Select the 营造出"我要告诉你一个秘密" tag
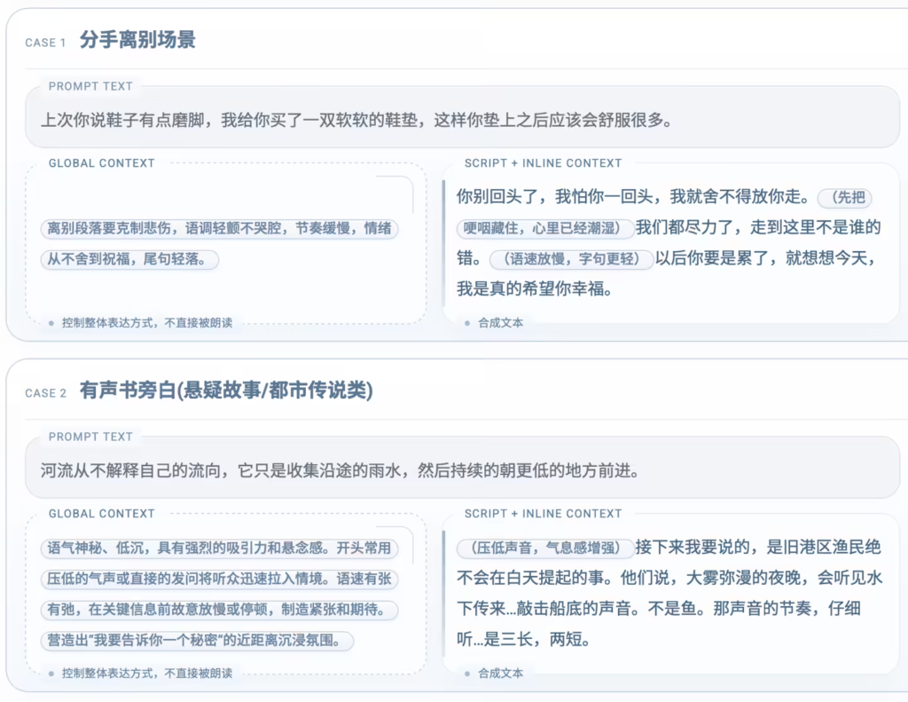 (x=198, y=640)
